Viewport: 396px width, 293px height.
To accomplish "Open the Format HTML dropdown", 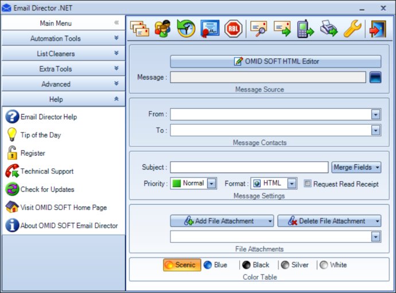I will click(292, 184).
